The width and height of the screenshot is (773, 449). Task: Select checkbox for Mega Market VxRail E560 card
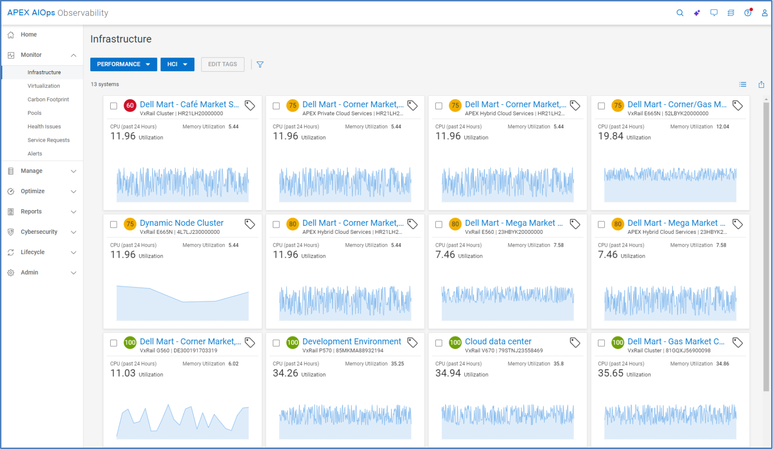tap(439, 224)
